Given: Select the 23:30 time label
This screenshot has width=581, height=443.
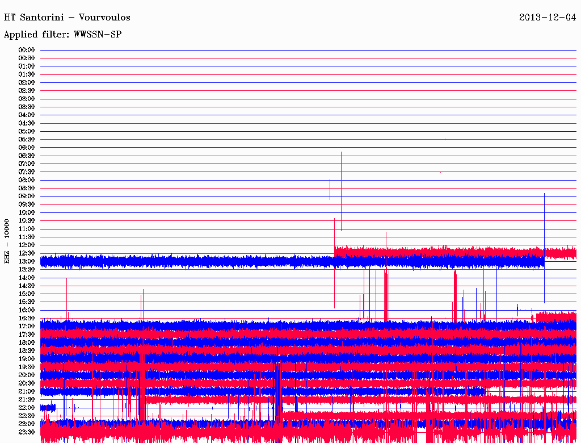Looking at the screenshot, I should [27, 432].
